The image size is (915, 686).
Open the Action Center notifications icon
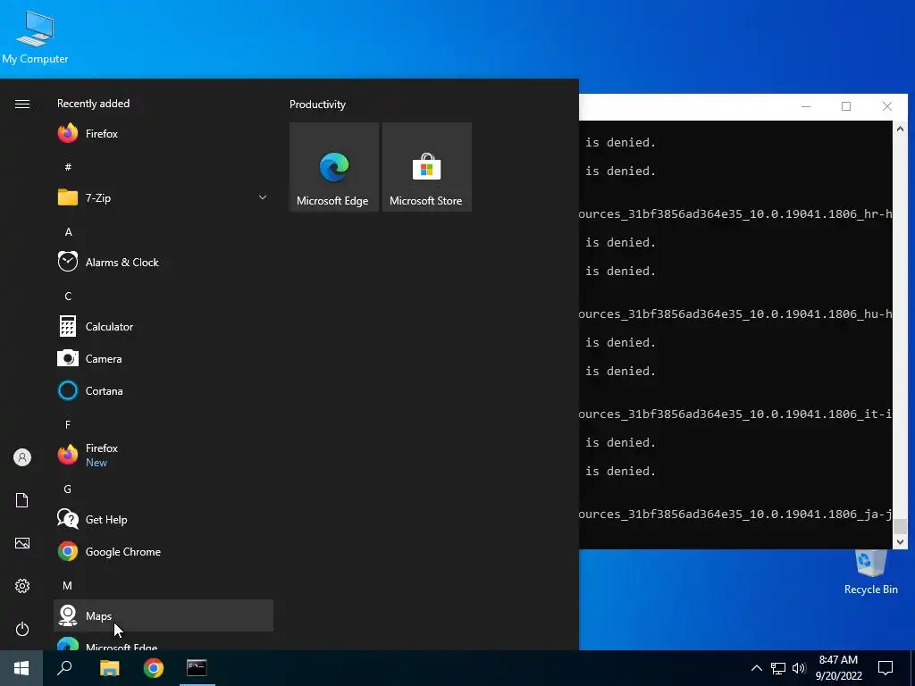tap(886, 668)
